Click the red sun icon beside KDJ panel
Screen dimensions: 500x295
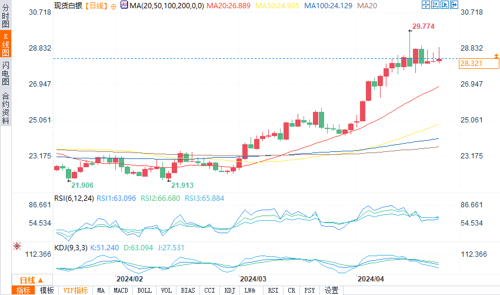pyautogui.click(x=17, y=246)
